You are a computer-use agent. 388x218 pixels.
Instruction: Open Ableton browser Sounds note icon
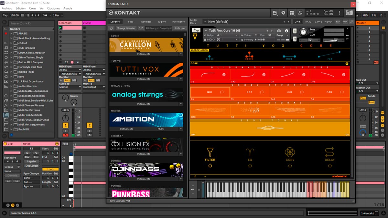pos(6,48)
